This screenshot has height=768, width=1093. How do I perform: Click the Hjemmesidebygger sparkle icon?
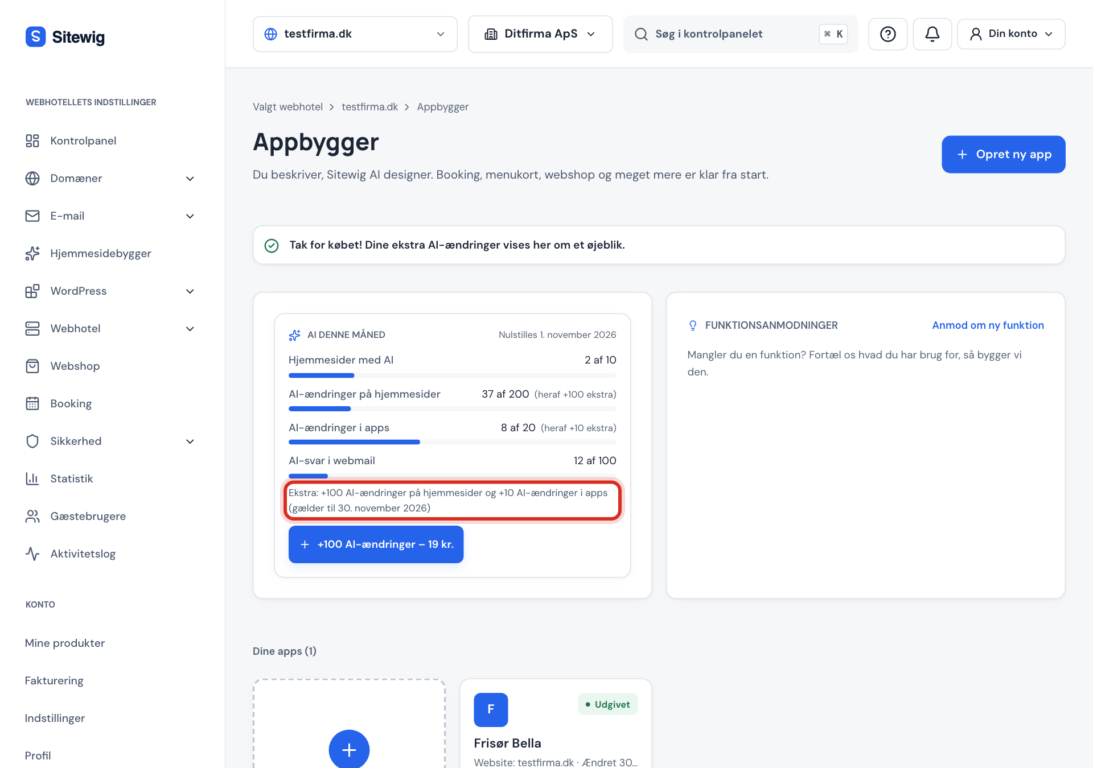(32, 253)
